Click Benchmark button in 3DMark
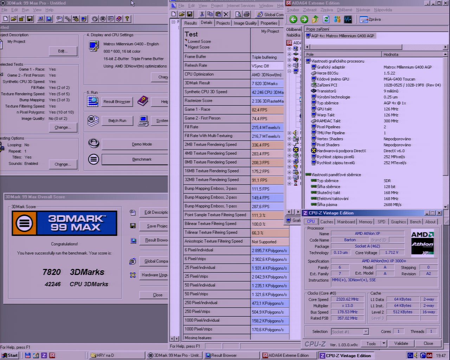The height and width of the screenshot is (360, 450). tap(135, 160)
